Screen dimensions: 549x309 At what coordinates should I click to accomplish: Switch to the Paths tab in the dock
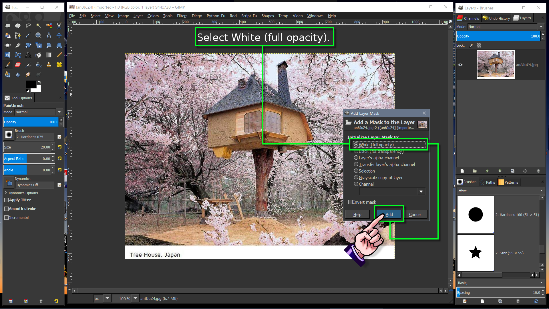coord(488,182)
